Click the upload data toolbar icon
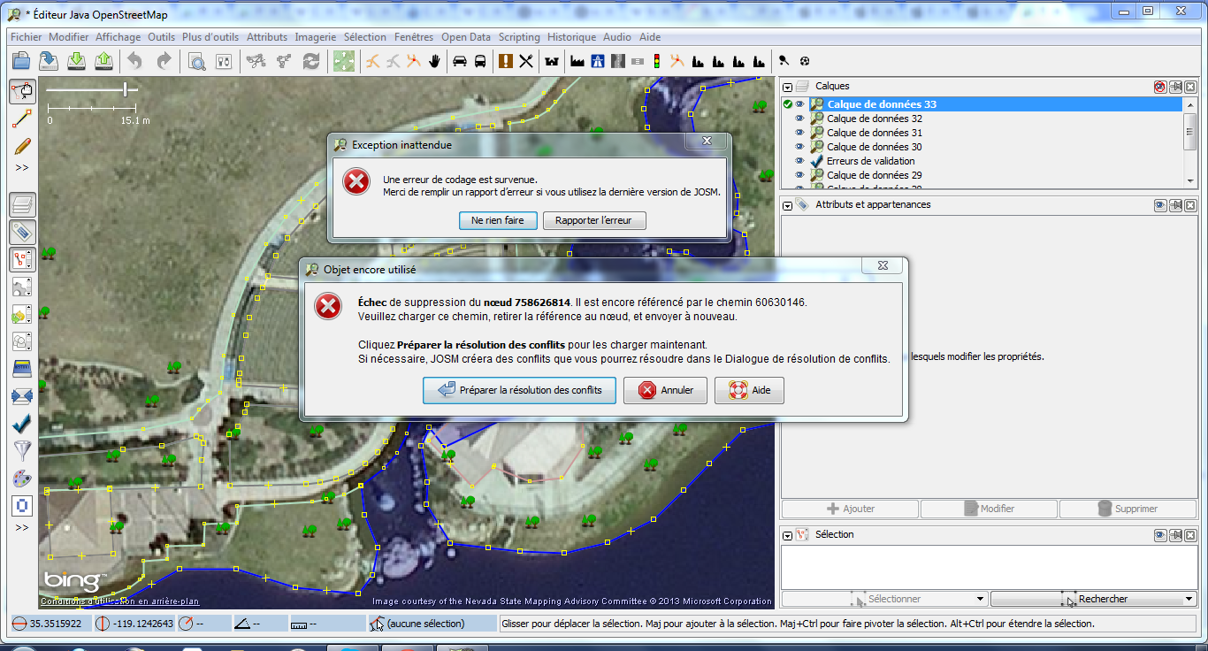This screenshot has width=1208, height=651. click(x=104, y=61)
